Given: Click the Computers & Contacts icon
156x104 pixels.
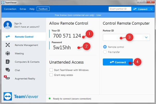Looking at the screenshot, I should click(8, 62).
